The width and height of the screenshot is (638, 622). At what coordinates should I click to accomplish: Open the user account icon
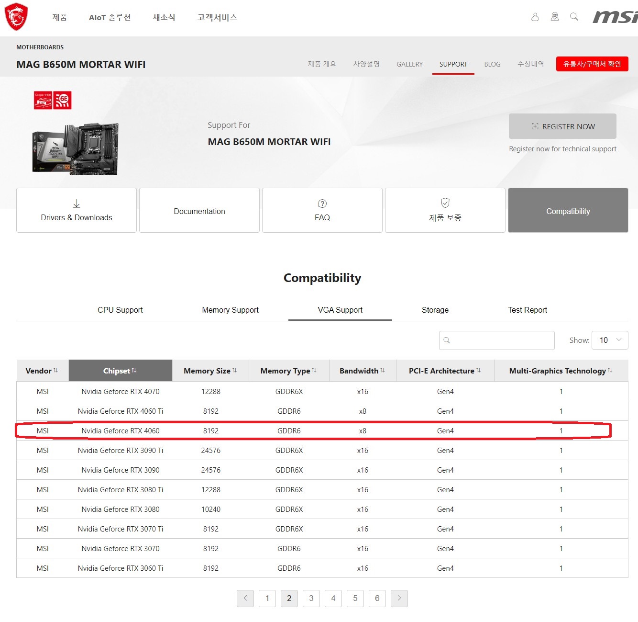tap(535, 17)
